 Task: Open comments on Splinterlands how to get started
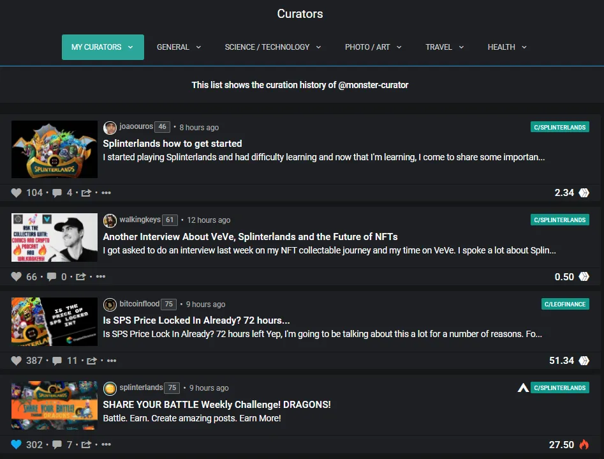57,193
